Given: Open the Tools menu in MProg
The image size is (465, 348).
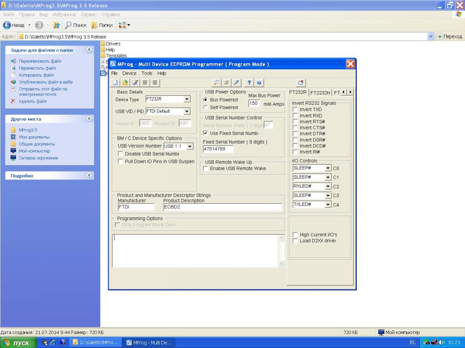Looking at the screenshot, I should 147,73.
